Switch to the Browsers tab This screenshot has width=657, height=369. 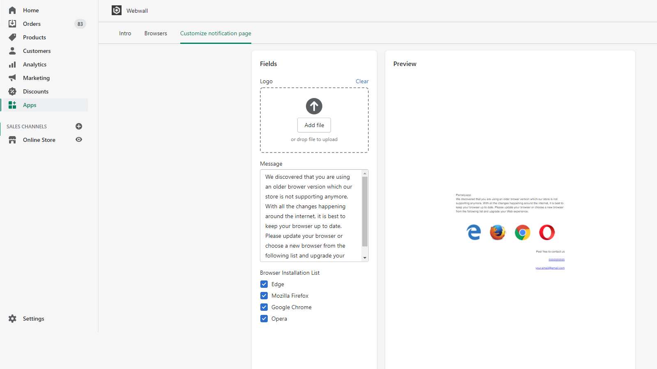click(155, 33)
